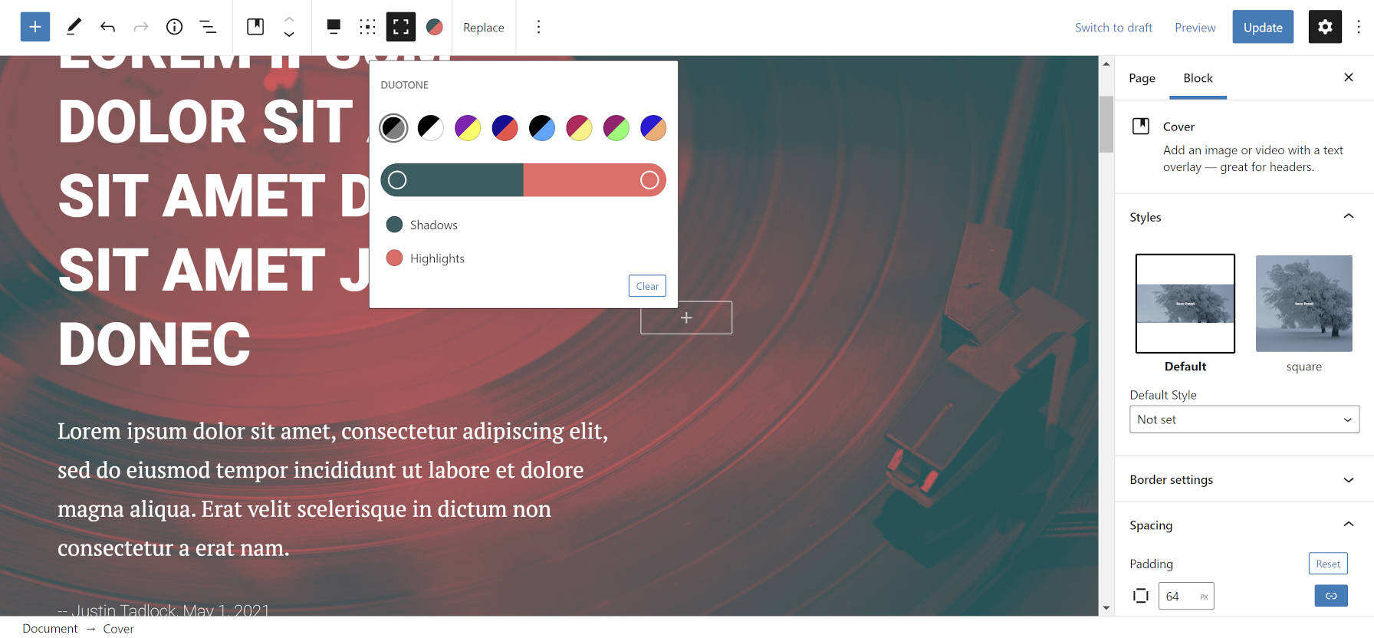1374x638 pixels.
Task: Click the Update button
Action: coord(1263,27)
